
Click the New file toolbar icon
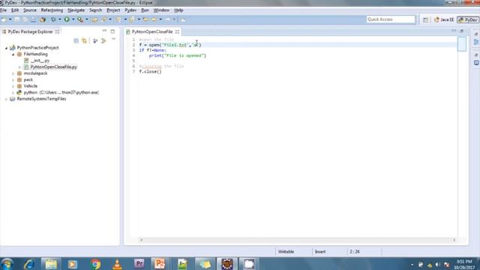[4, 19]
